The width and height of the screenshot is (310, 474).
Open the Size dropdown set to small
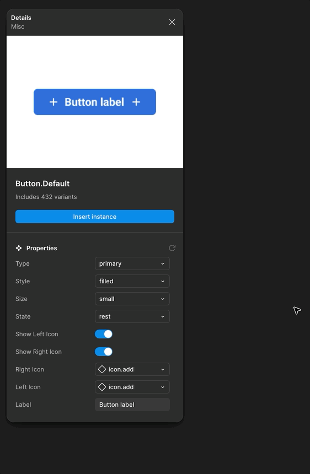[132, 299]
